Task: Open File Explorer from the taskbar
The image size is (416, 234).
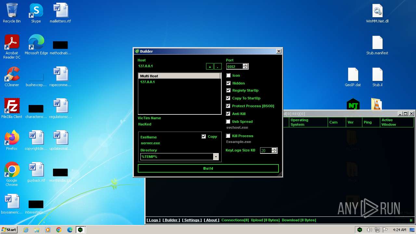Action: [x=37, y=230]
